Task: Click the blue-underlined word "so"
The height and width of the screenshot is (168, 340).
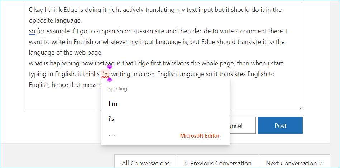Action: click(x=32, y=31)
